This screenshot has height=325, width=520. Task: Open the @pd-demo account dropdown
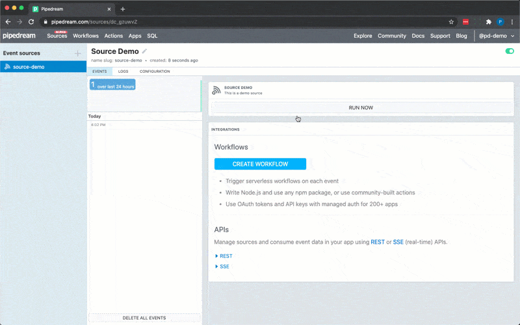[x=497, y=36]
